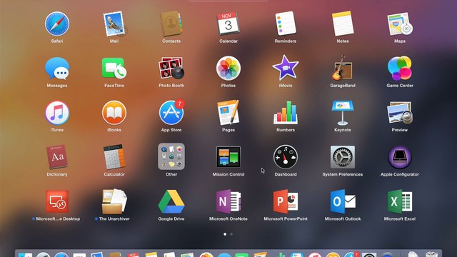Go to second Launchpad page dot
Image resolution: width=457 pixels, height=257 pixels.
coord(231,234)
